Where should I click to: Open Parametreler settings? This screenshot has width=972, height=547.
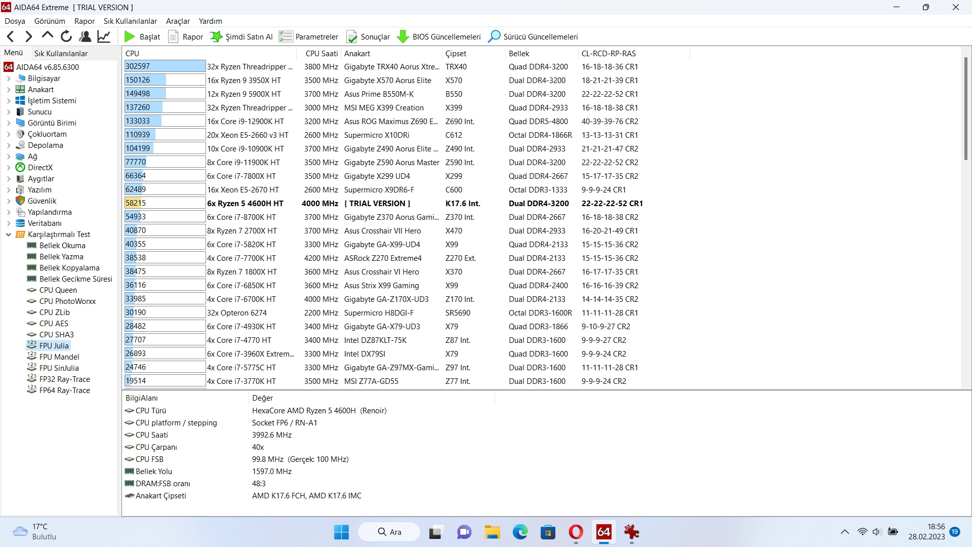pyautogui.click(x=309, y=36)
